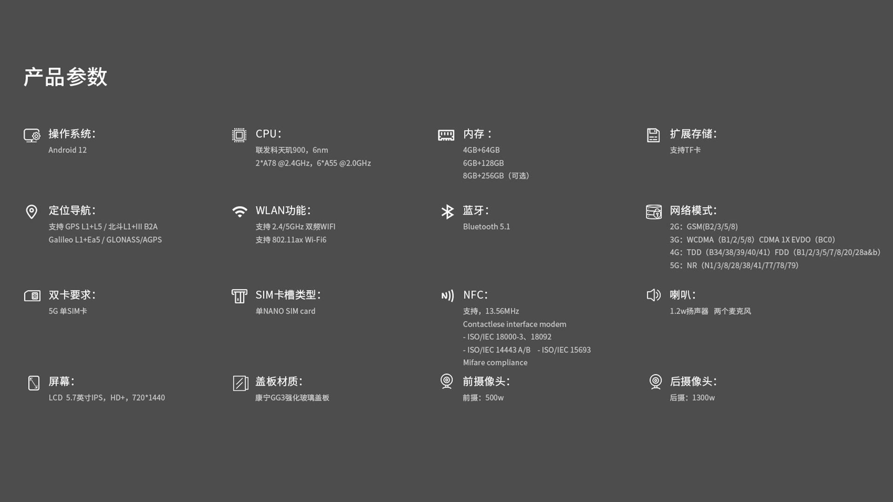Click the Android 12 text
Screen dimensions: 893x502
(x=67, y=150)
